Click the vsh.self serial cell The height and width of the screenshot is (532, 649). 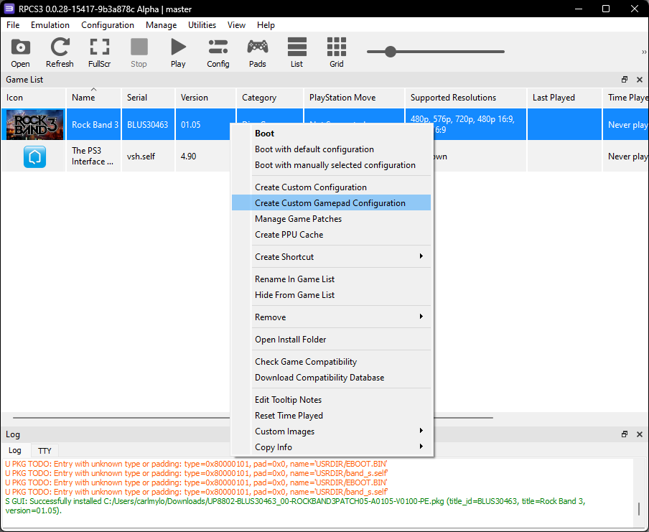(148, 157)
